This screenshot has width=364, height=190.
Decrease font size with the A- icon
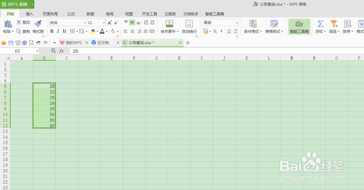click(116, 23)
